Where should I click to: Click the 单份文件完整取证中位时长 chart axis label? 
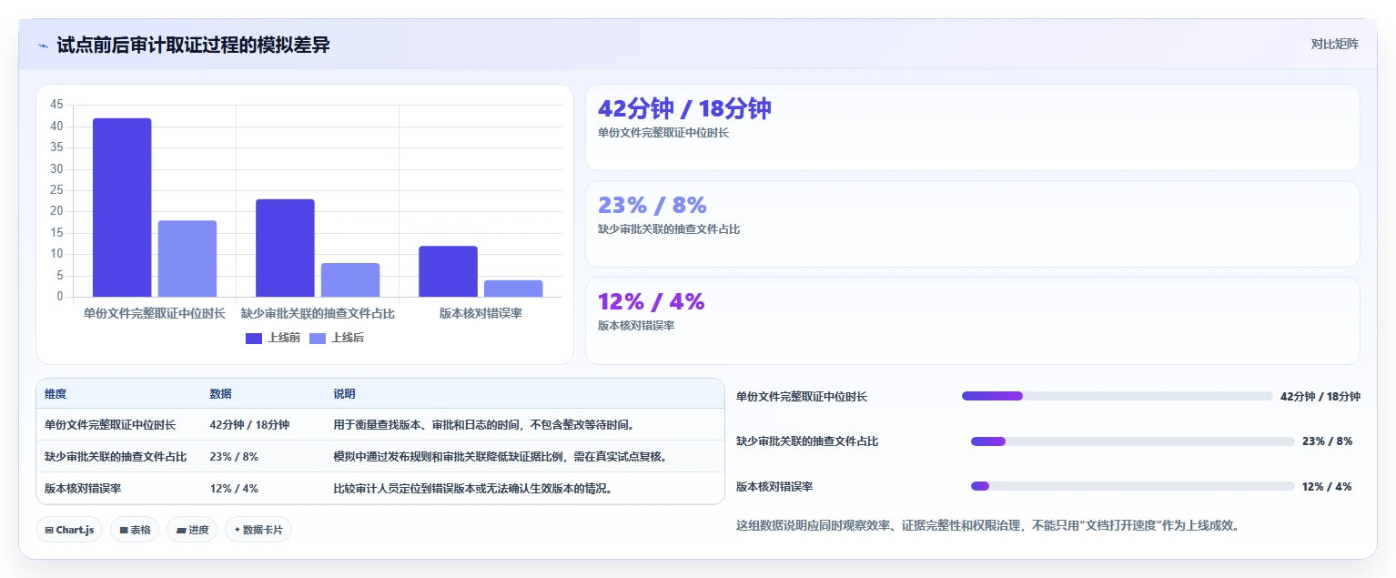[x=155, y=313]
